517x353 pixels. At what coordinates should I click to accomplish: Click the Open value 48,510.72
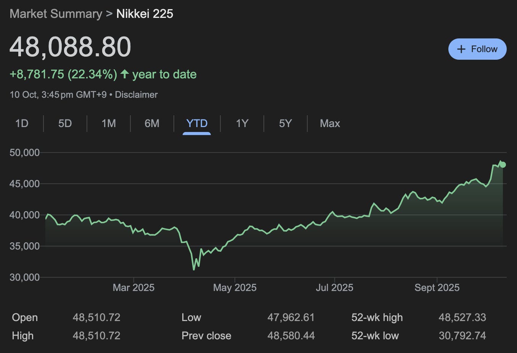(x=96, y=317)
